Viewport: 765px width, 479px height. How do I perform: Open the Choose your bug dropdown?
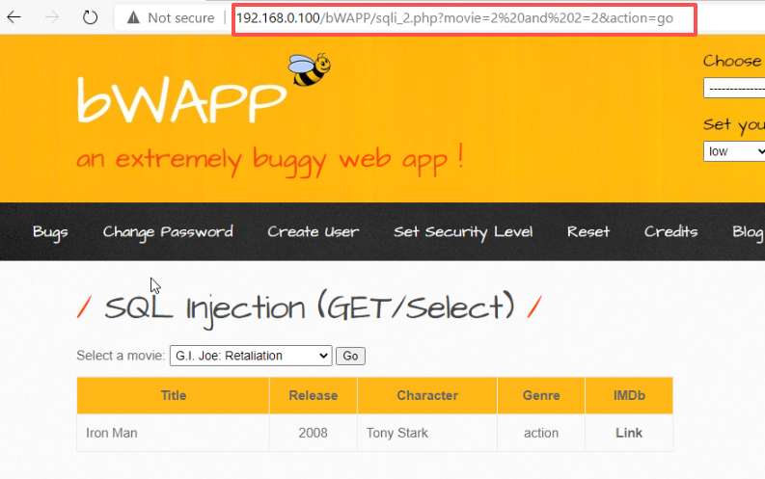coord(734,89)
